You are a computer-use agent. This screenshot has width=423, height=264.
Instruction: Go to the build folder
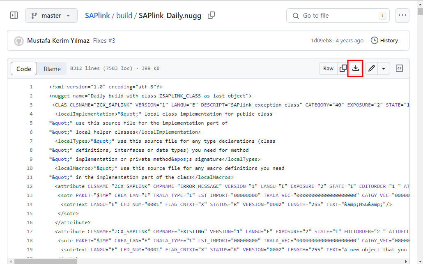[124, 16]
